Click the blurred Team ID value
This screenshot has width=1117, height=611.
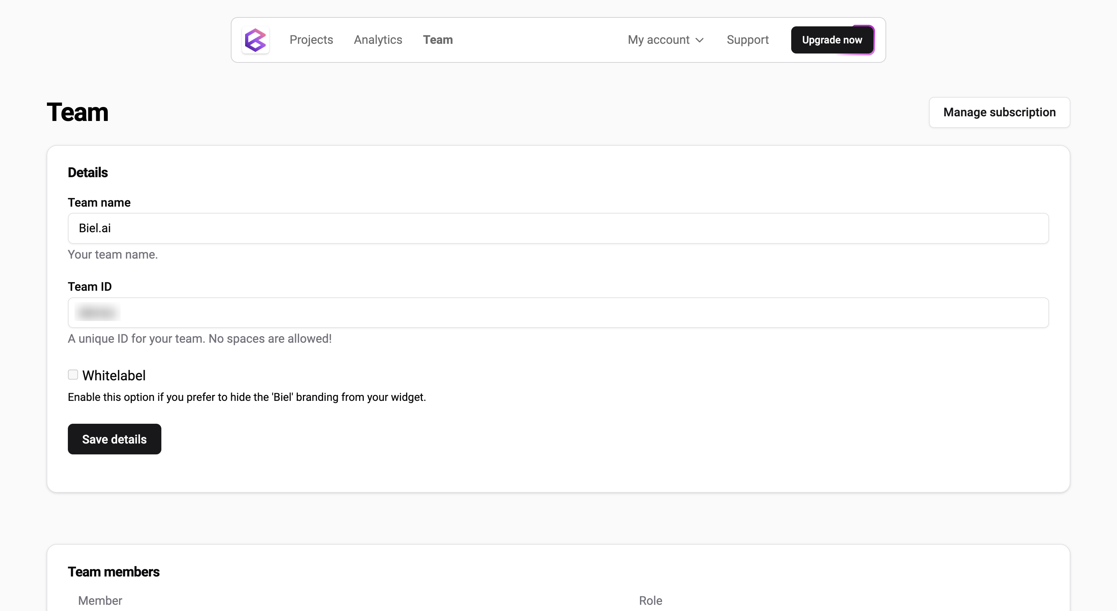click(x=98, y=312)
